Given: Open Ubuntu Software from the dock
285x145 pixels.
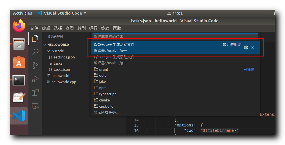Looking at the screenshot, I should [19, 62].
